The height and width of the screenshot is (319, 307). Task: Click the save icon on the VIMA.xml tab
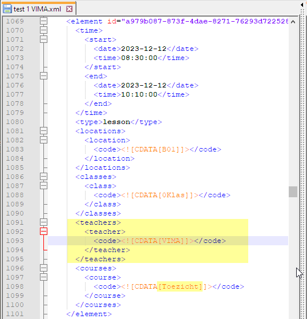point(7,9)
